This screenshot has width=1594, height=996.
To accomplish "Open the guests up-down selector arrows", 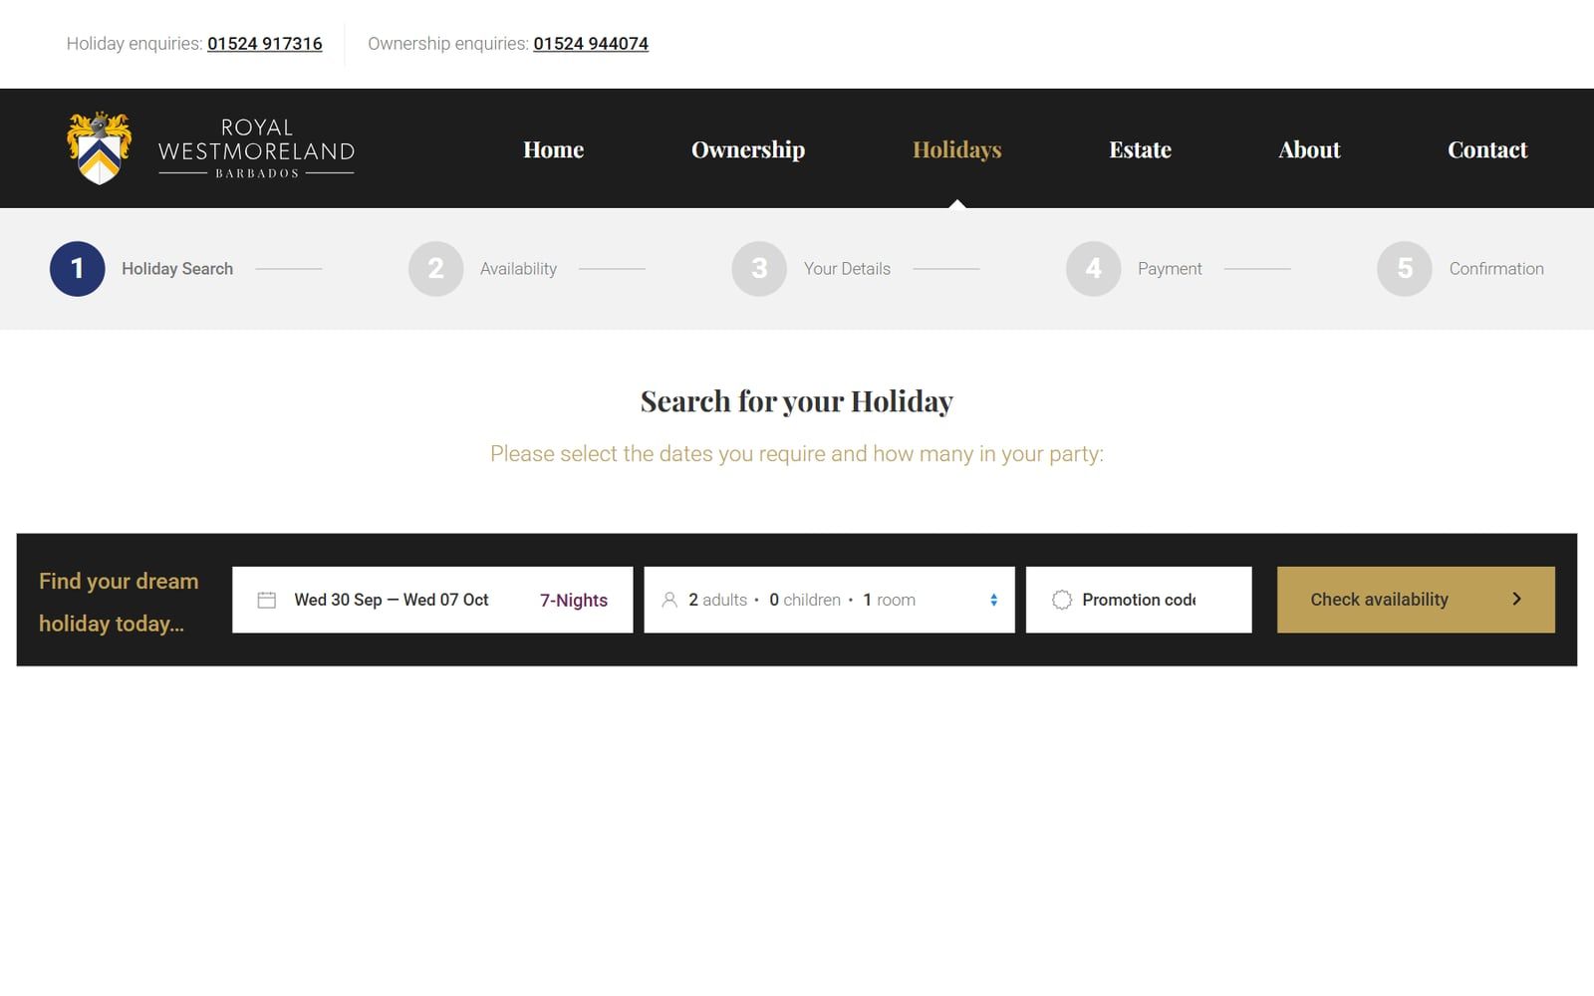I will point(993,600).
